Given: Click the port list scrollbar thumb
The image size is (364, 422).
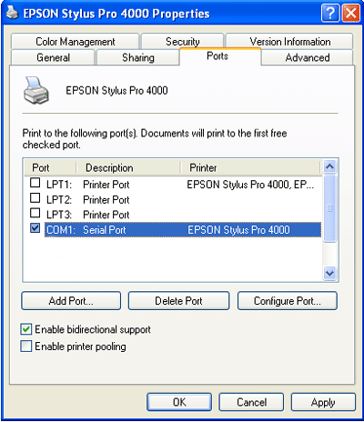Looking at the screenshot, I should (329, 208).
